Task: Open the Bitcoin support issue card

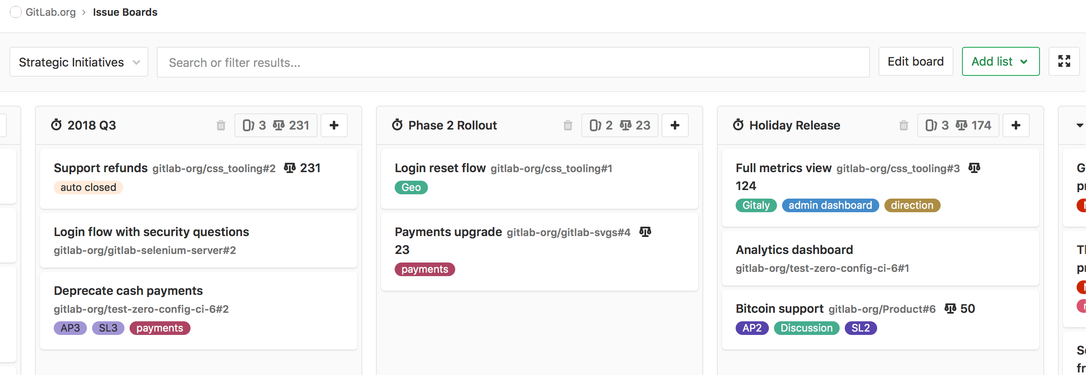Action: click(x=779, y=309)
